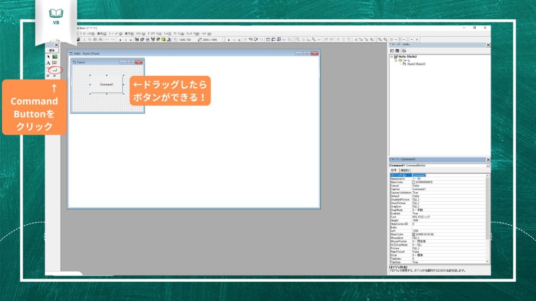Open the Make Same Size dropdown arrow
The image size is (536, 301).
click(x=411, y=40)
